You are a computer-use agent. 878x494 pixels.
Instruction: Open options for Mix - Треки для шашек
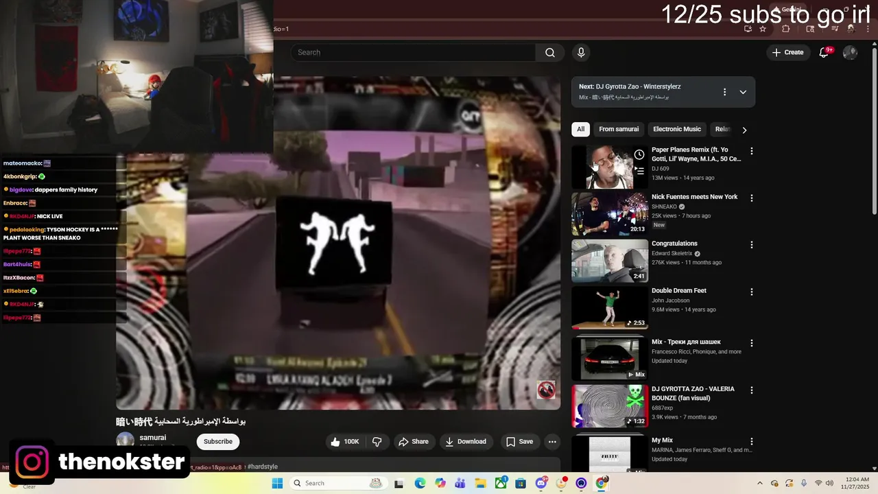[751, 343]
